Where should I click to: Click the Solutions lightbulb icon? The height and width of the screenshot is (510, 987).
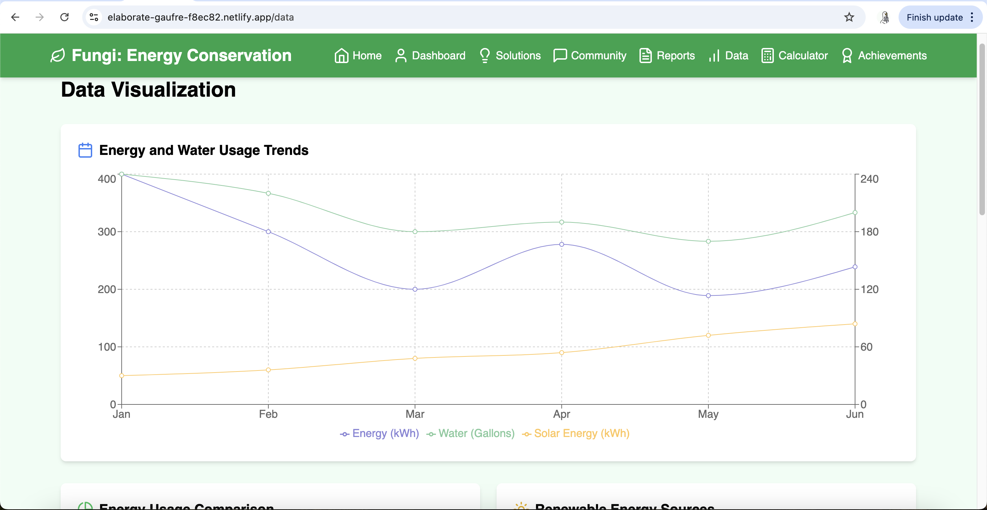point(485,56)
